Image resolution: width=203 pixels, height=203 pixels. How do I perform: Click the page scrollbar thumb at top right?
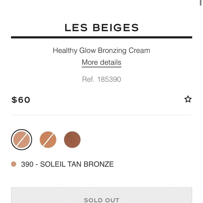pos(200,2)
